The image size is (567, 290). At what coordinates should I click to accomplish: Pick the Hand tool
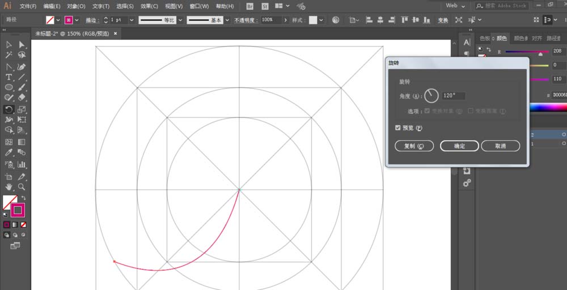(9, 187)
